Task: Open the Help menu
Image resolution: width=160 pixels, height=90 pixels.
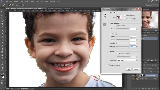Action: pyautogui.click(x=58, y=1)
